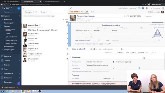165x93 pixels.
Task: Toggle the 'Врач. комиссия' checkbox
Action: click(152, 28)
